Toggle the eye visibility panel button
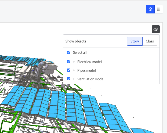 (x=156, y=29)
